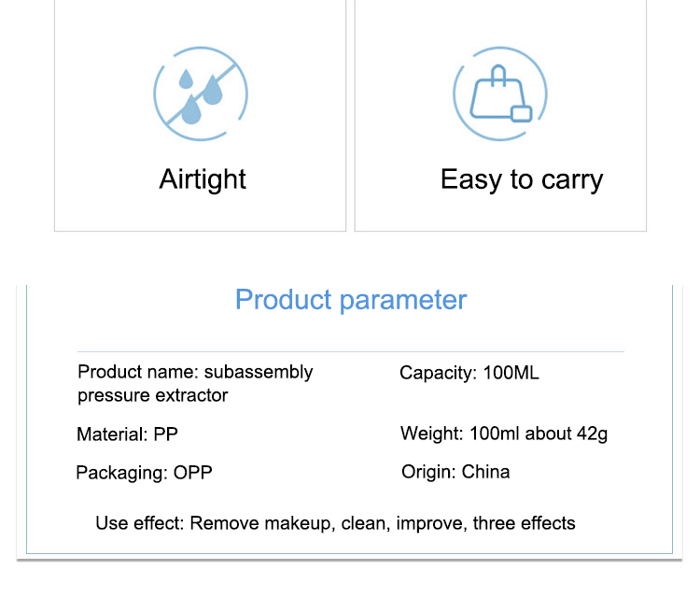Image resolution: width=700 pixels, height=598 pixels.
Task: Click the Use effect description line
Action: [335, 523]
